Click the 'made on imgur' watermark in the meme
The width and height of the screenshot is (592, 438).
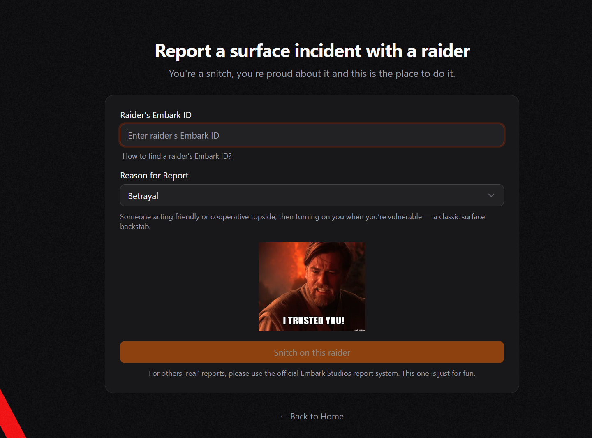tap(360, 330)
